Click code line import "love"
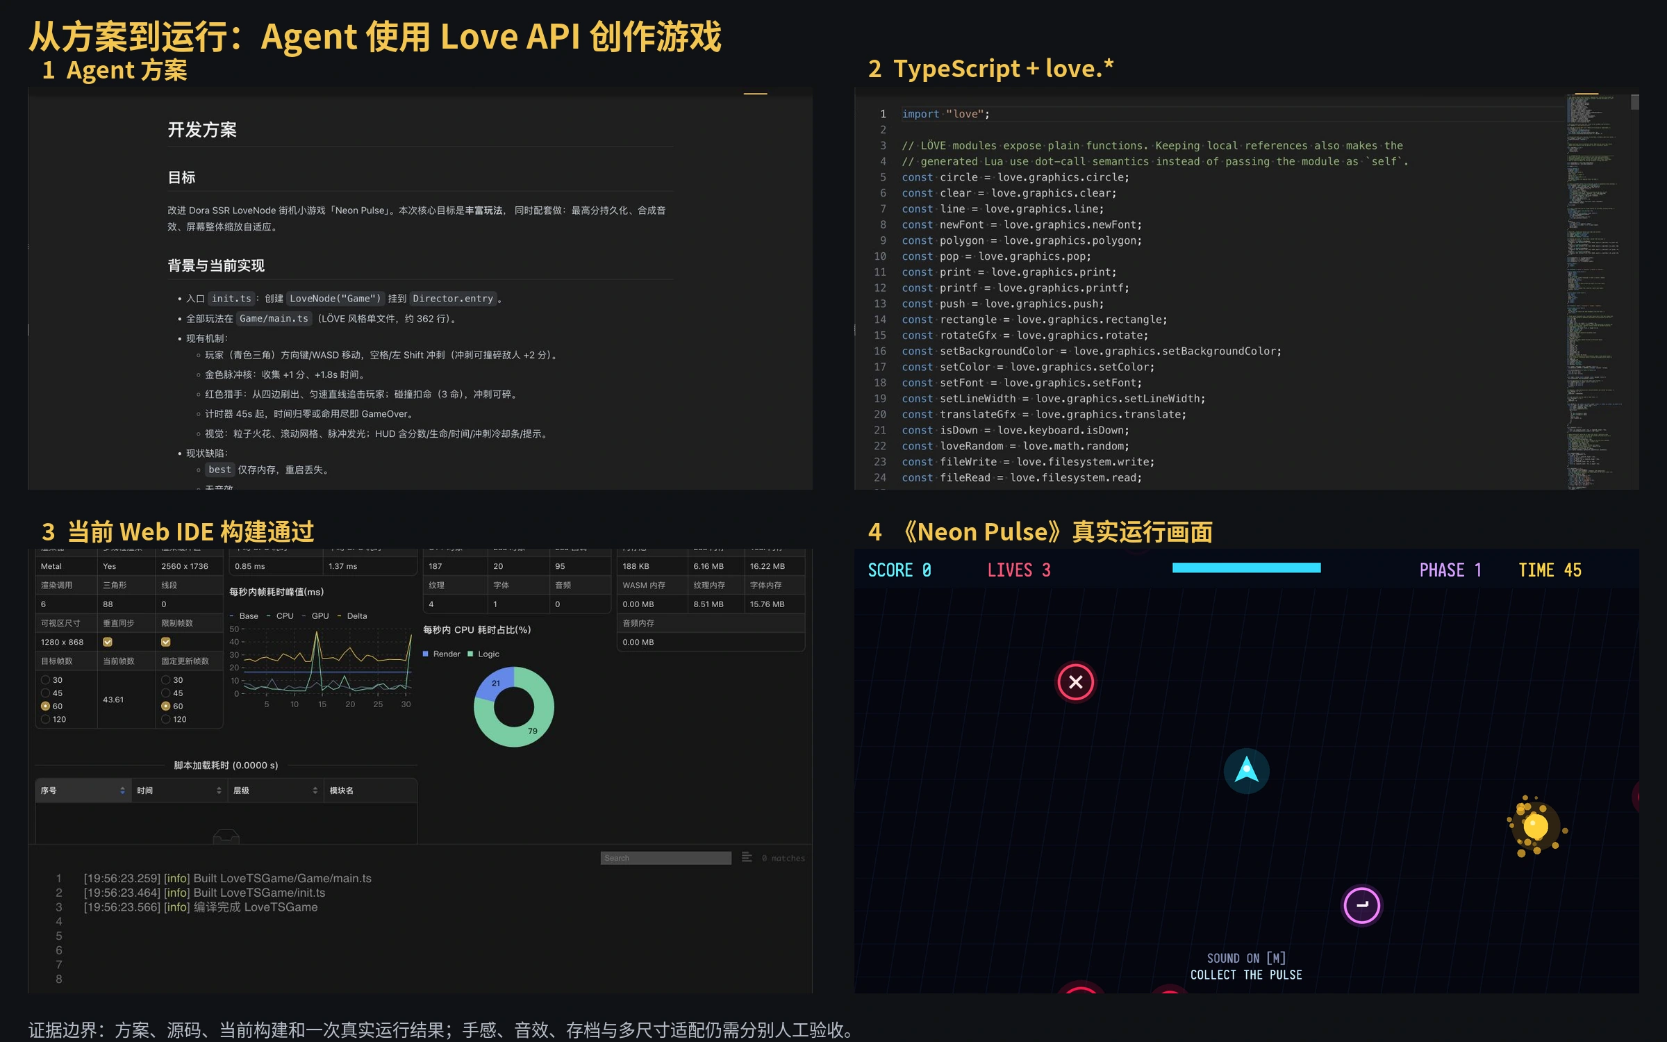This screenshot has width=1667, height=1042. (945, 114)
